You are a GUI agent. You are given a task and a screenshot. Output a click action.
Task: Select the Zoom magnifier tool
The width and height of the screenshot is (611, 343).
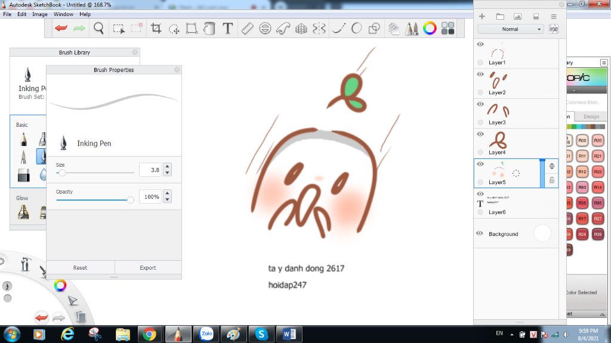pyautogui.click(x=98, y=29)
